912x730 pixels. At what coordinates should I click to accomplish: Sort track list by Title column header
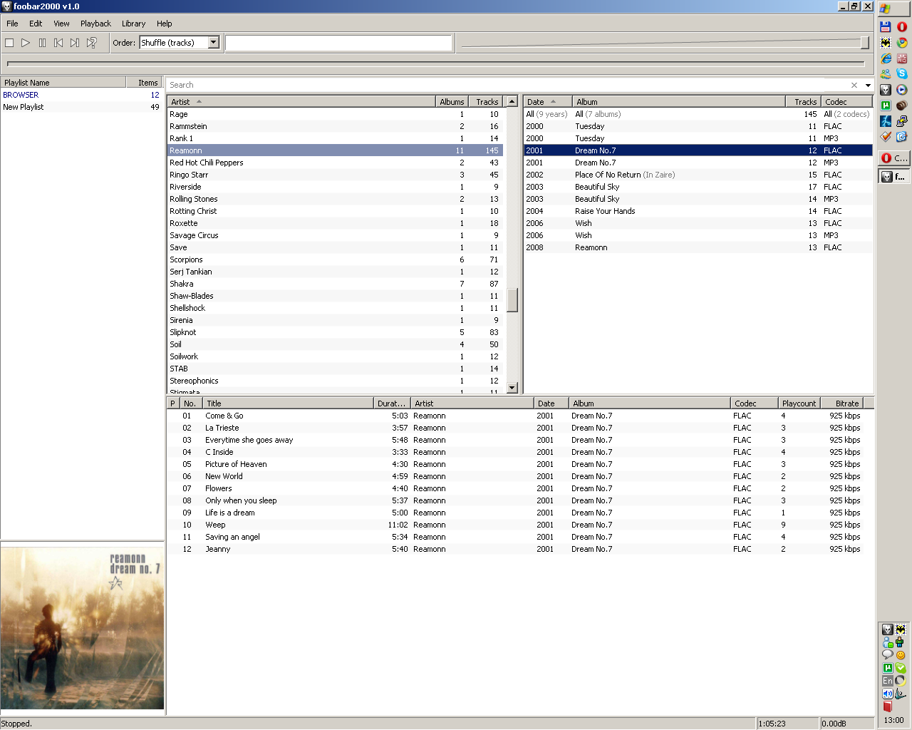point(289,403)
